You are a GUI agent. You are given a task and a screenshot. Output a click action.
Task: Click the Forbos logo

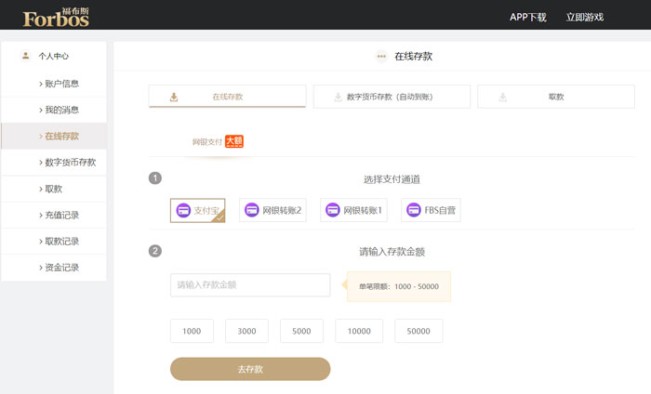[x=57, y=16]
